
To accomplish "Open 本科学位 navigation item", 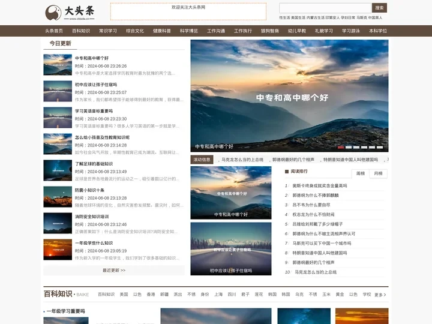I will point(378,31).
